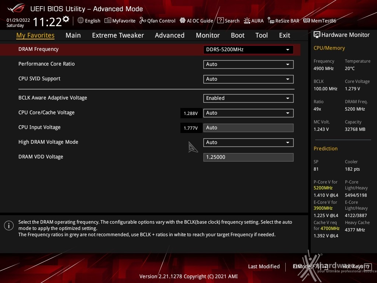Go to the Exit tab
377x283 pixels.
[x=285, y=35]
